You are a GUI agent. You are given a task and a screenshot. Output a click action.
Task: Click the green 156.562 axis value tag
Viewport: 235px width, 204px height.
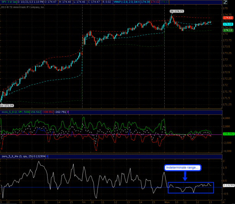[228, 134]
